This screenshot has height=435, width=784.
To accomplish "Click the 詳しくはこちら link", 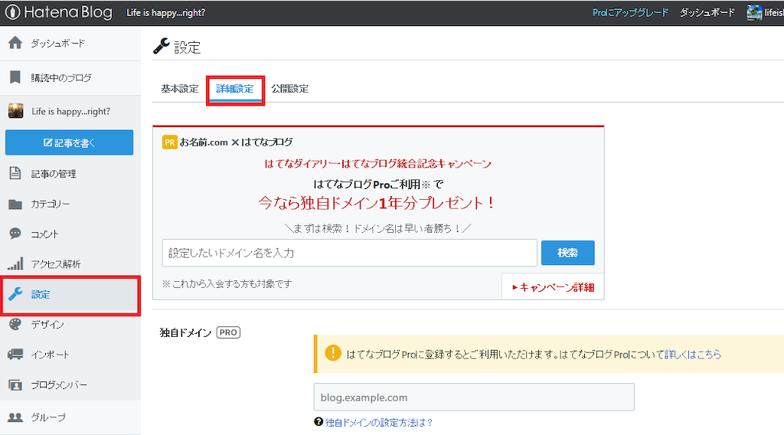I will point(692,354).
